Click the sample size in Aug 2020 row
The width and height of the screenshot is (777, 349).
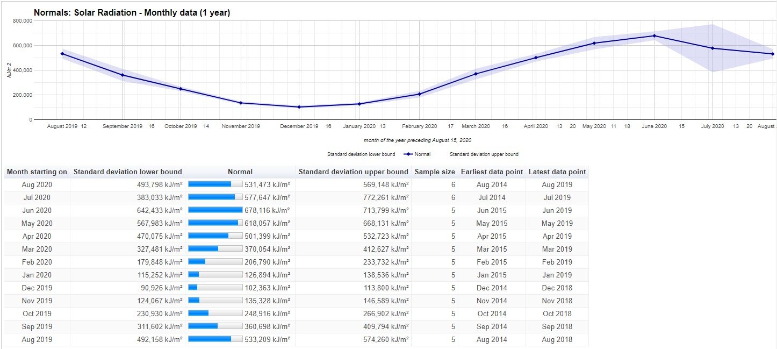point(453,184)
